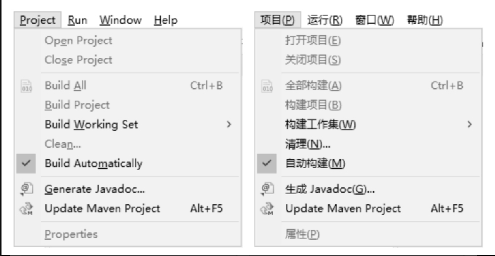
Task: Open the Help menu
Action: tap(165, 20)
